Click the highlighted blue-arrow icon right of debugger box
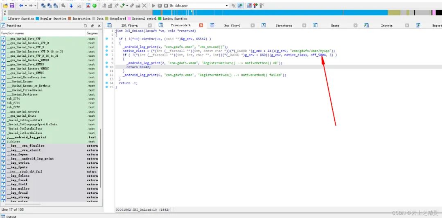The width and height of the screenshot is (442, 218). coord(240,6)
